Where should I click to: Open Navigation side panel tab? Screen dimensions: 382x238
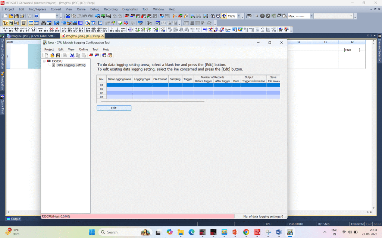(x=3, y=81)
